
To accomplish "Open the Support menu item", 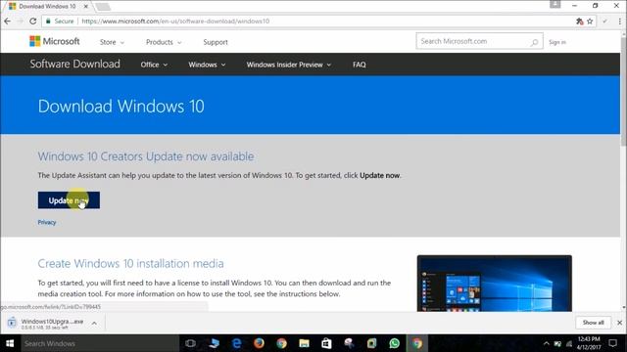I will tap(216, 42).
